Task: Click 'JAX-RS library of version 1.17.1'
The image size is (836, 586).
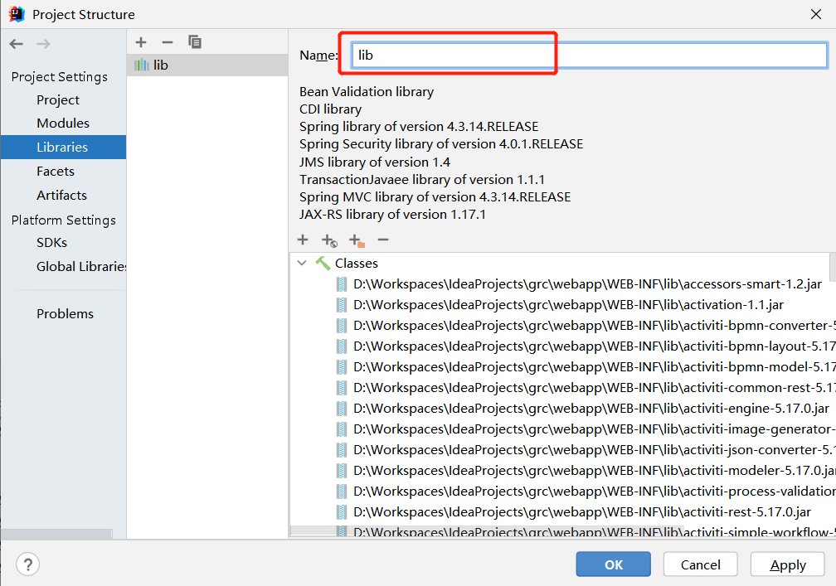Action: [392, 215]
